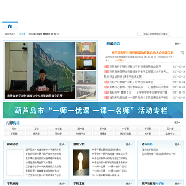Viewport: 186px width, 186px height.
Task: Open the 研训综合部 department button
Action: (126, 134)
